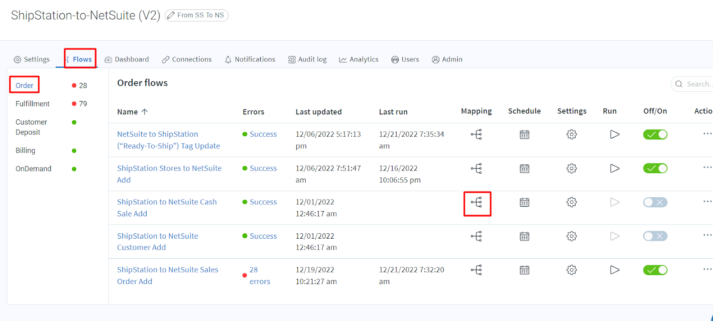
Task: Click the Errors column header
Action: click(x=254, y=112)
